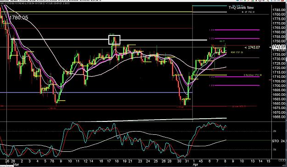Viewport: 287px width, 167px height.
Task: Click the 1735.00 price axis label
Action: tap(279, 54)
